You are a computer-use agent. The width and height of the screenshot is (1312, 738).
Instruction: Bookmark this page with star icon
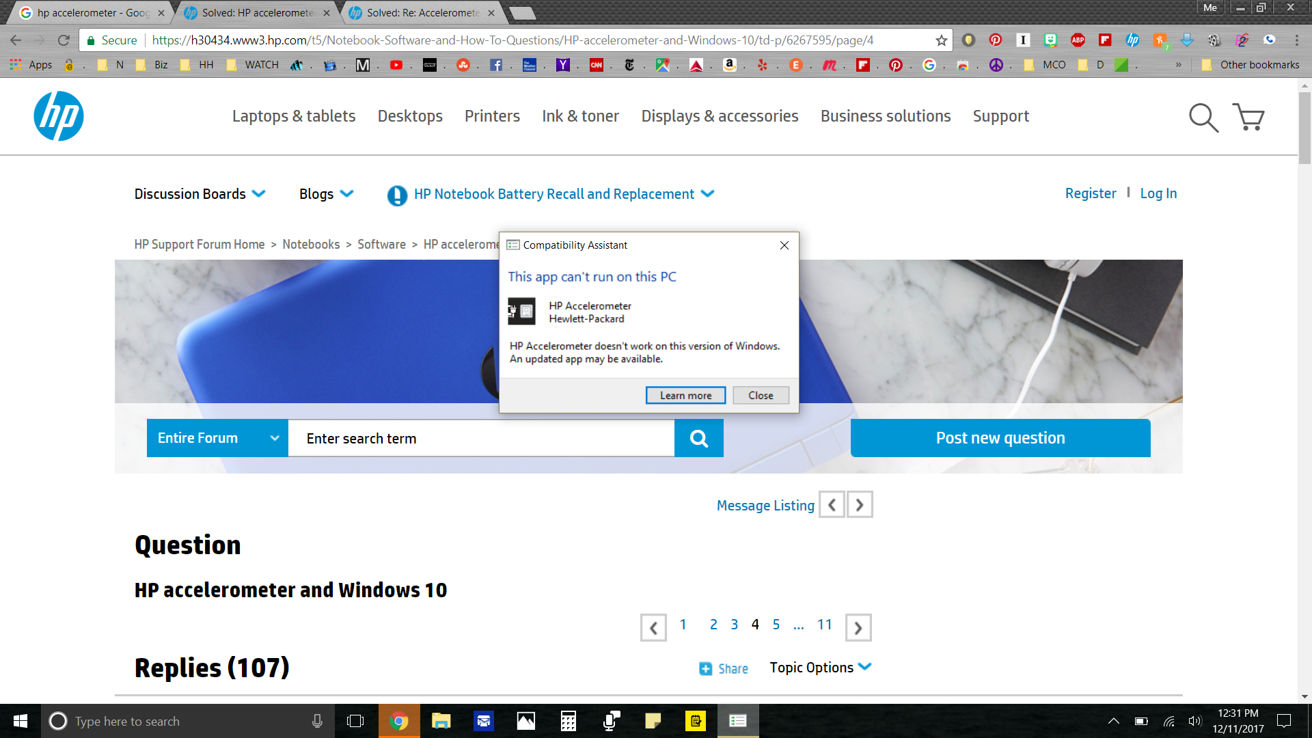[x=941, y=40]
